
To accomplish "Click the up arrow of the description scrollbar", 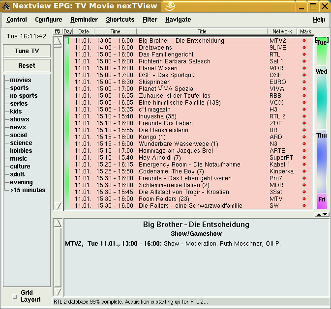I will [58, 224].
